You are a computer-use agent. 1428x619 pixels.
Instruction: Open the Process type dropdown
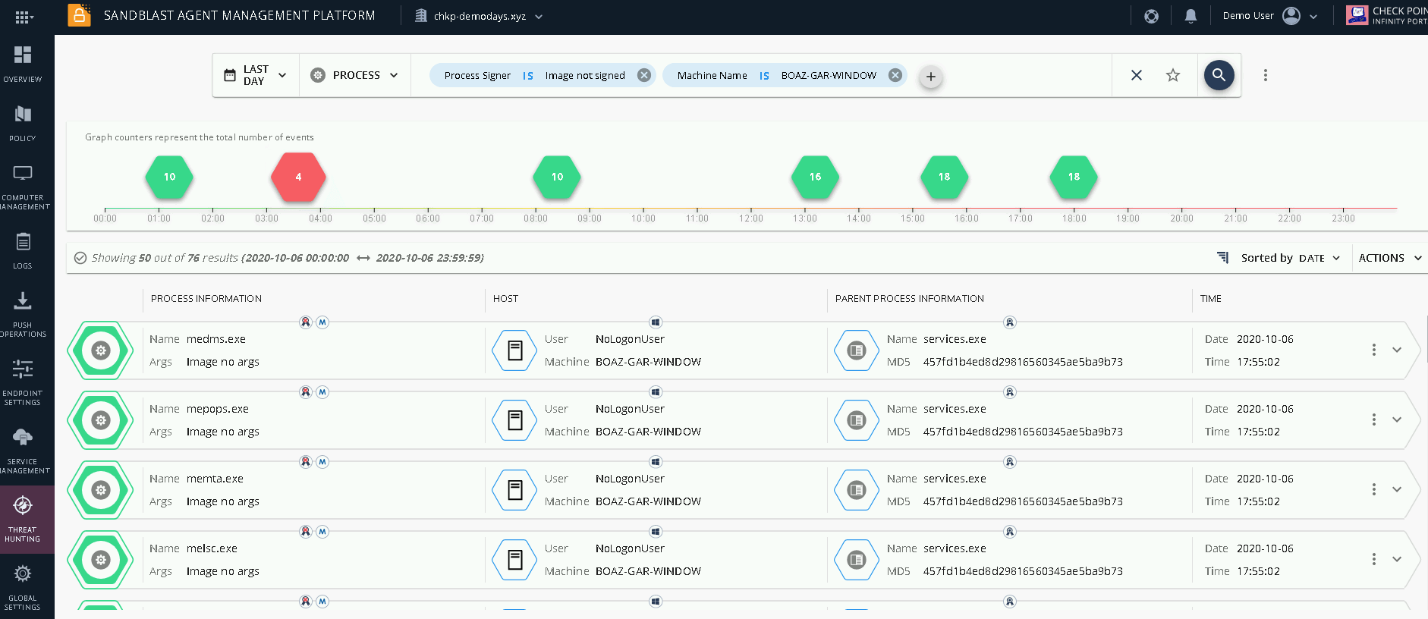click(355, 75)
